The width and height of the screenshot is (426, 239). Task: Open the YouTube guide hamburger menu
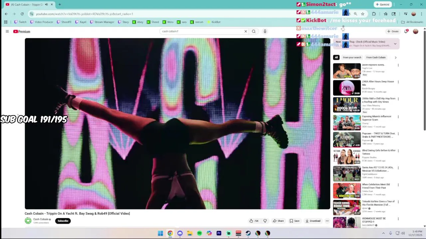[x=7, y=31]
